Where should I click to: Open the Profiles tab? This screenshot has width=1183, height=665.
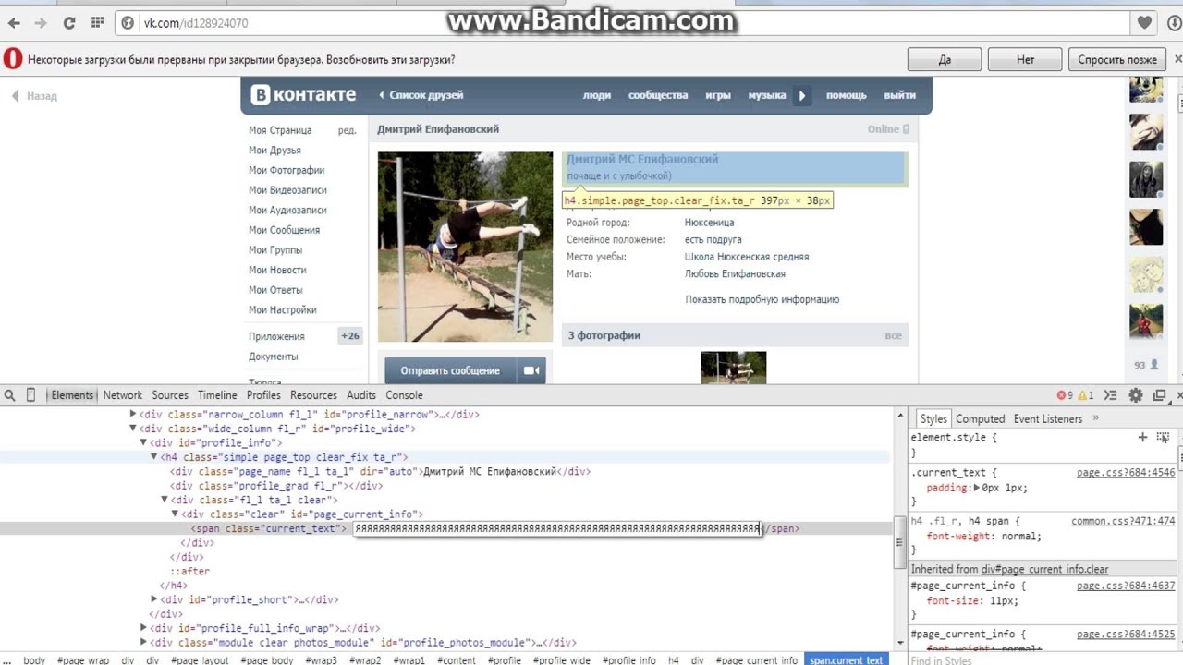point(263,395)
